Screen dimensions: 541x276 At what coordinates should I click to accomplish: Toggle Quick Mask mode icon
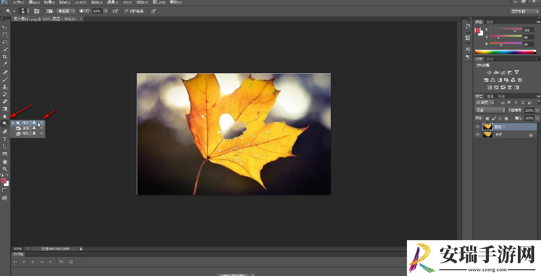pyautogui.click(x=4, y=190)
